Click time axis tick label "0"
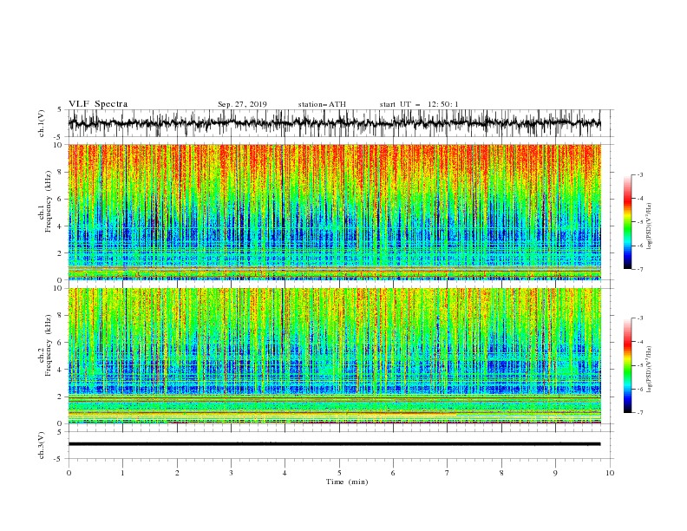Image resolution: width=687 pixels, height=531 pixels. (x=69, y=473)
